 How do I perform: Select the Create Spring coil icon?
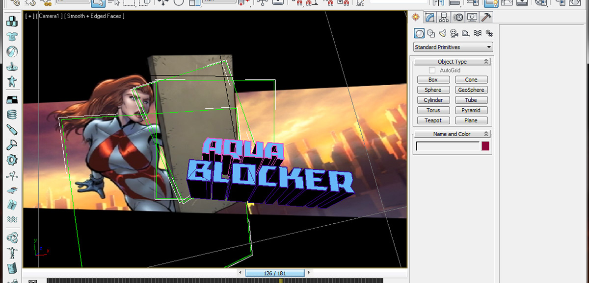pos(12,115)
